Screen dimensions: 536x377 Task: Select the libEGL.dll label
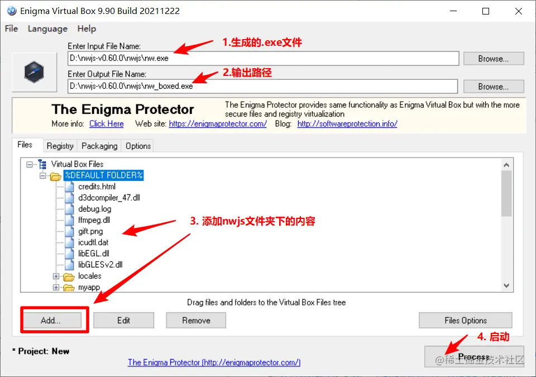94,254
